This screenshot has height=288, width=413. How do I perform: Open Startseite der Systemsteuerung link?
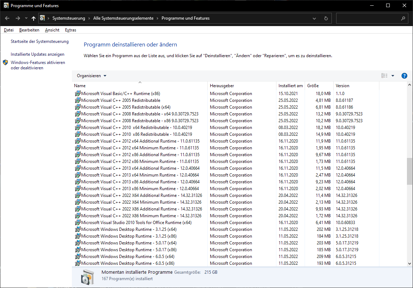[x=39, y=41]
